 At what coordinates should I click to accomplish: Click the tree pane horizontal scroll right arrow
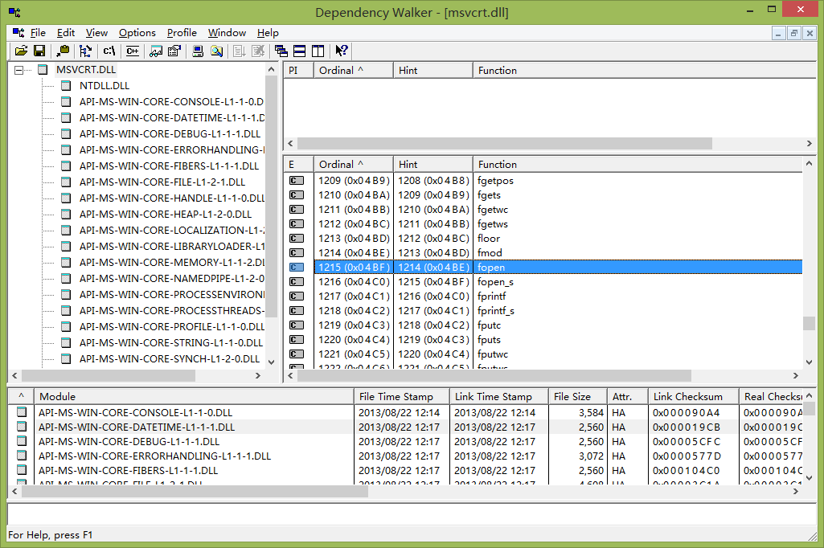[x=257, y=376]
